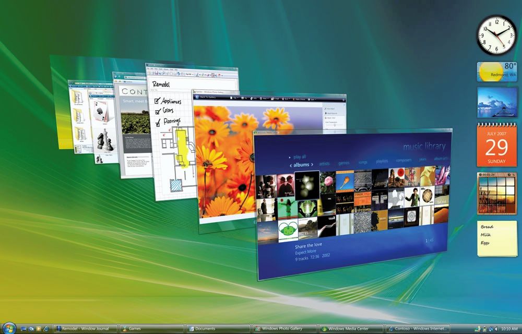Expand Adjust Exposure in the Photo Gallery pane
Screen dimensions: 522x334
332,113
